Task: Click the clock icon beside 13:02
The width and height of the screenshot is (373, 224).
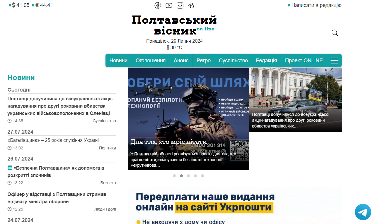Action: (x=10, y=148)
